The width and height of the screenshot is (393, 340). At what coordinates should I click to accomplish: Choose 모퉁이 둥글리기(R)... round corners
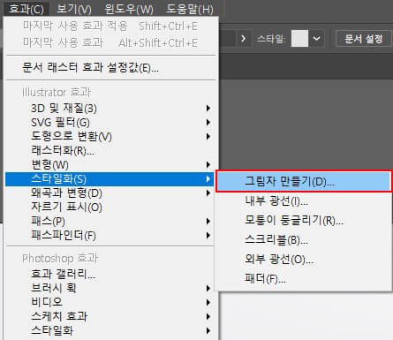(x=304, y=221)
